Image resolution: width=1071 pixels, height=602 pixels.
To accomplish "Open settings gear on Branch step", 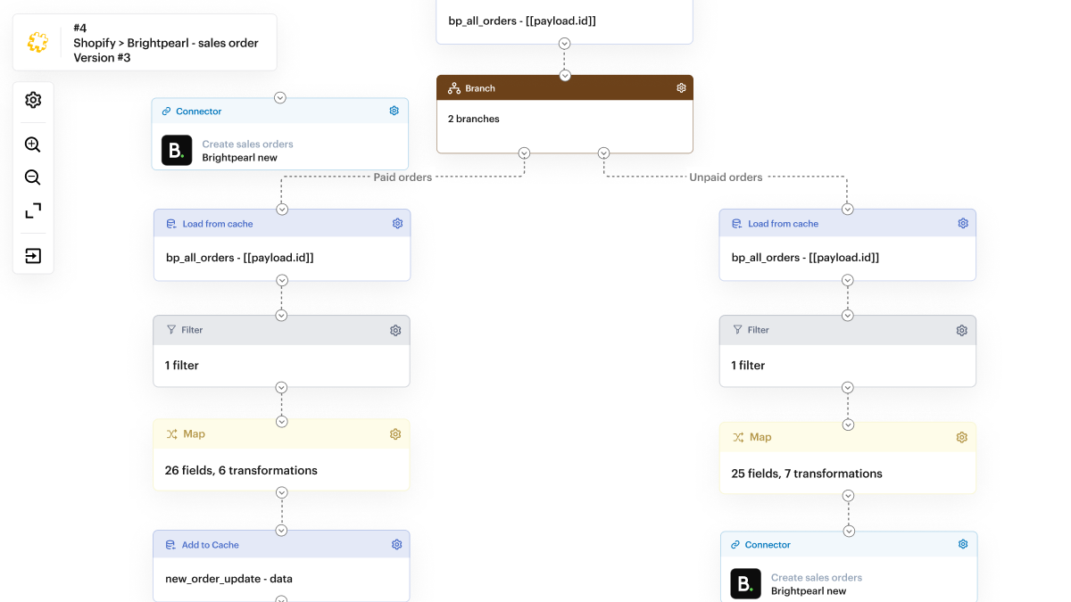I will 681,88.
